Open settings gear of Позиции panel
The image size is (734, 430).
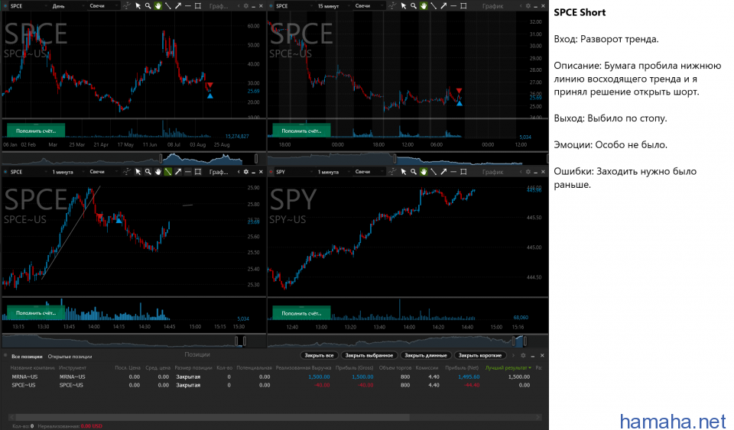pos(523,355)
